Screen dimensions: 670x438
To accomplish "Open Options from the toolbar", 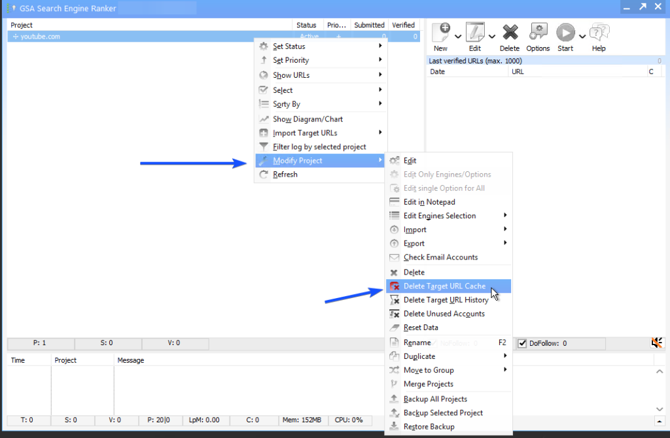I will [538, 32].
